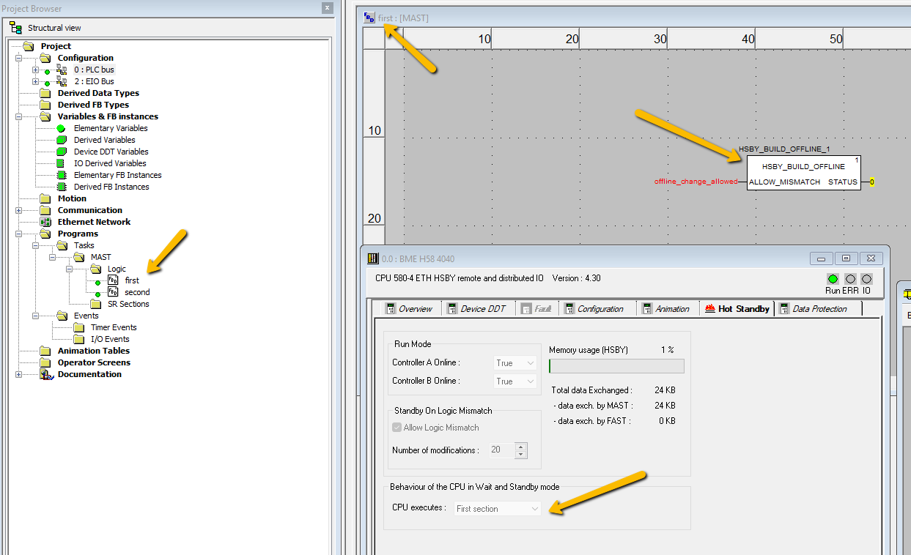Open the SR Sections folder
911x555 pixels.
click(95, 304)
